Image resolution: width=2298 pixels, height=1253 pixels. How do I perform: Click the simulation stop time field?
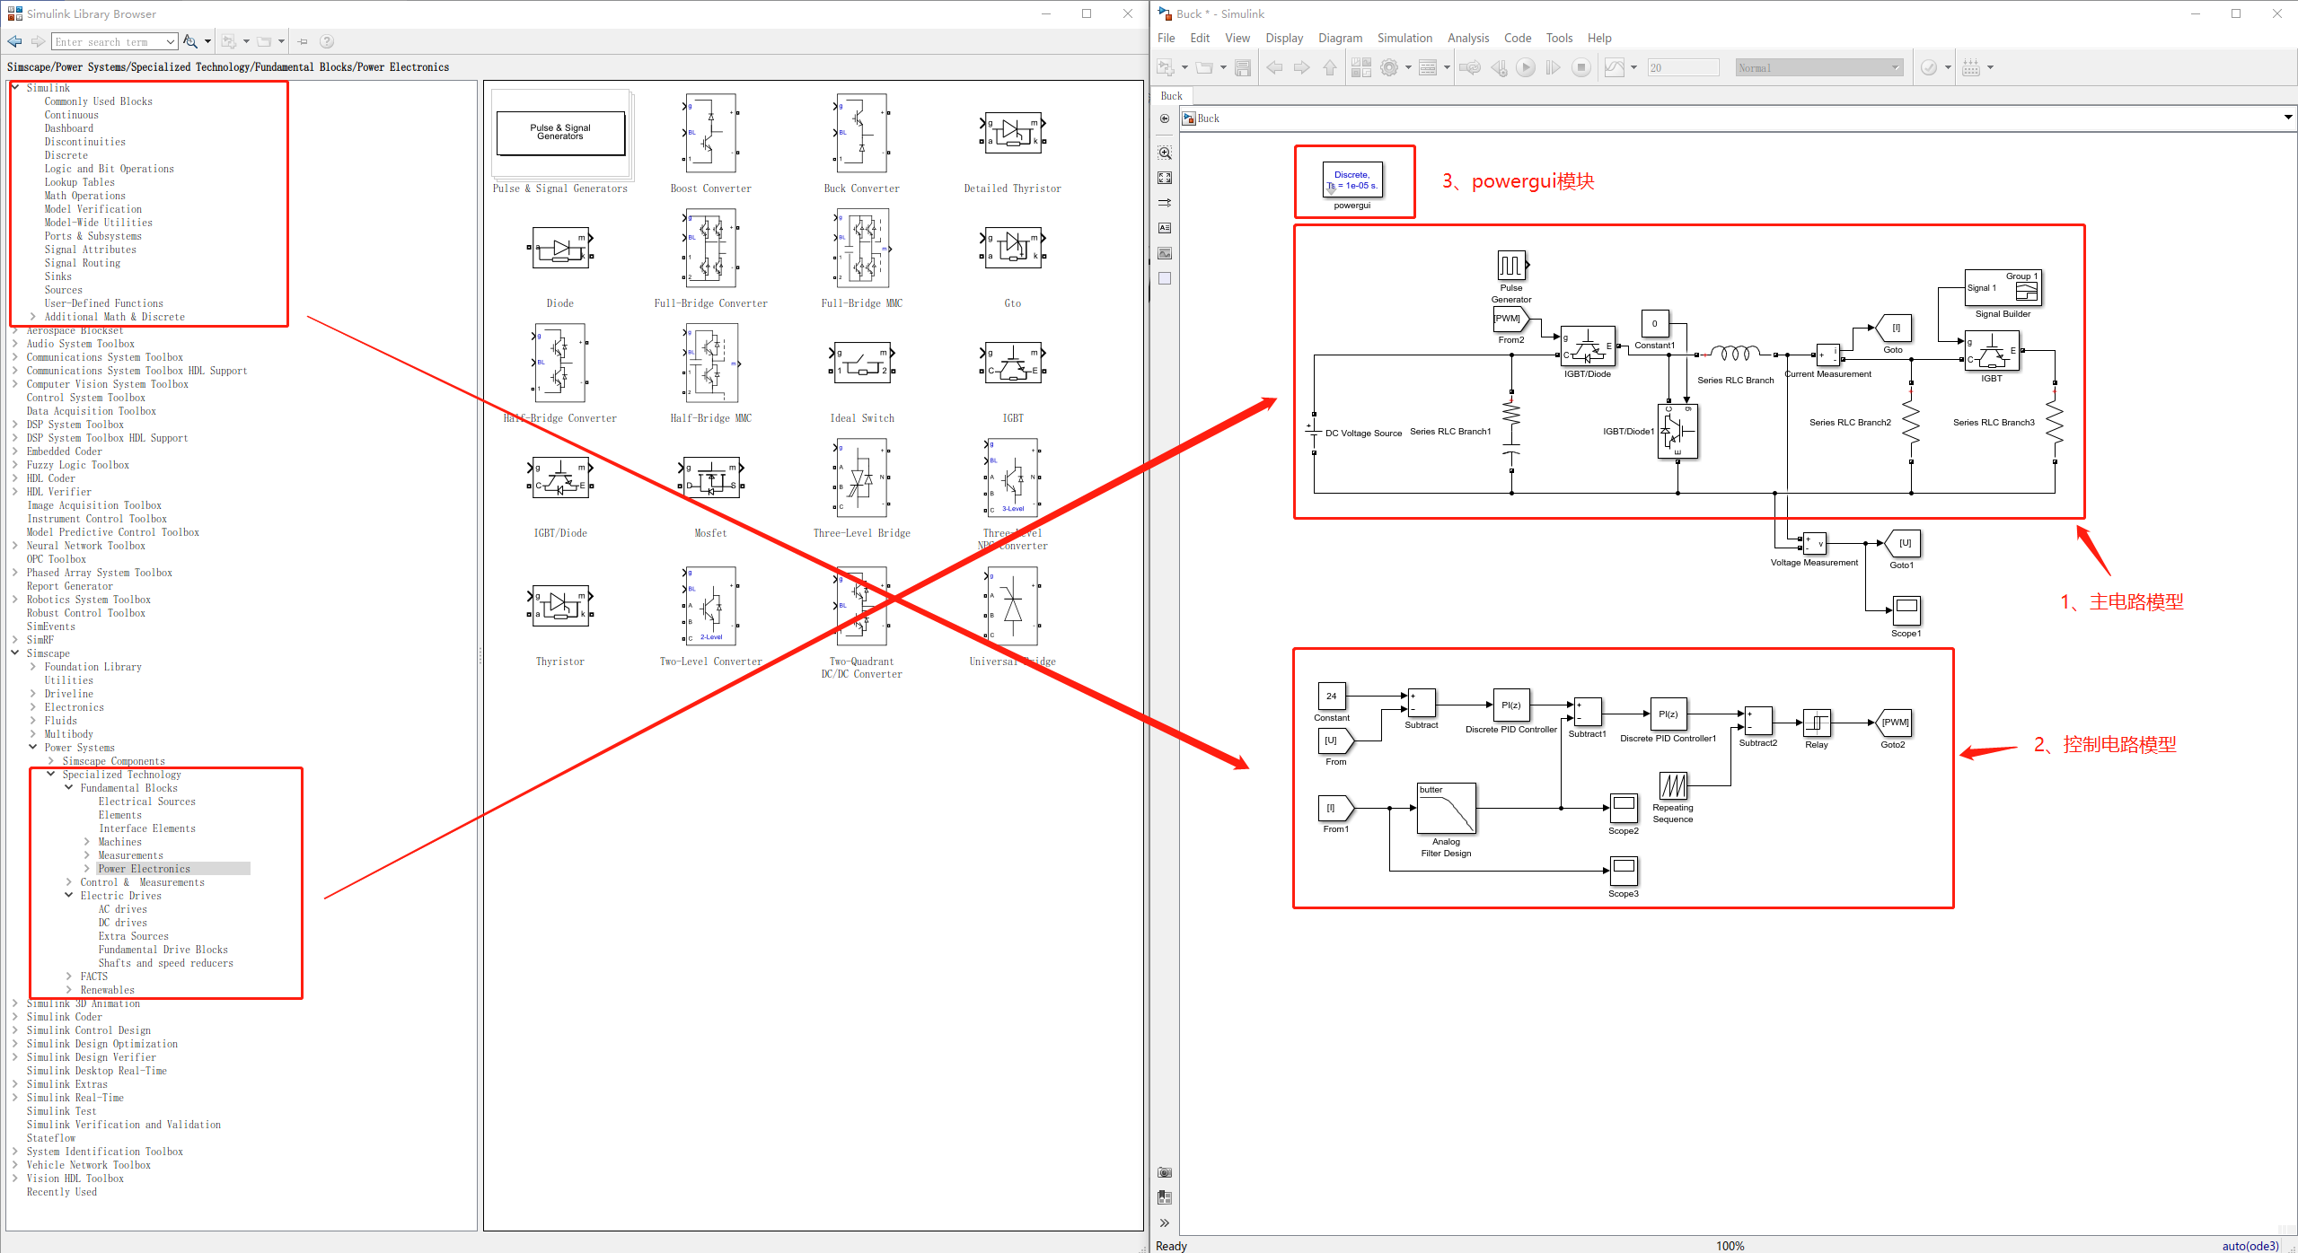point(1682,67)
